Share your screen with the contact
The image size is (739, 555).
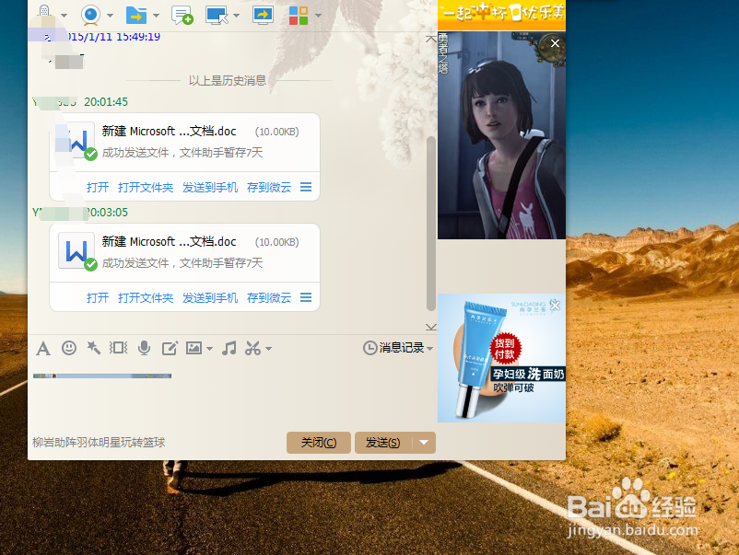point(264,15)
